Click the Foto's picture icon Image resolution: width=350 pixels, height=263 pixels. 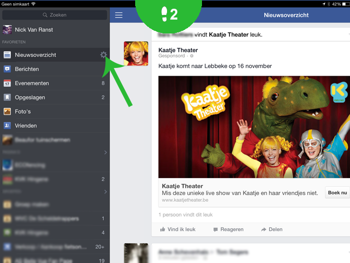pos(7,112)
